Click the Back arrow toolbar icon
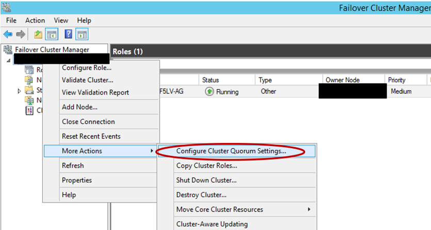This screenshot has width=431, height=230. [8, 34]
